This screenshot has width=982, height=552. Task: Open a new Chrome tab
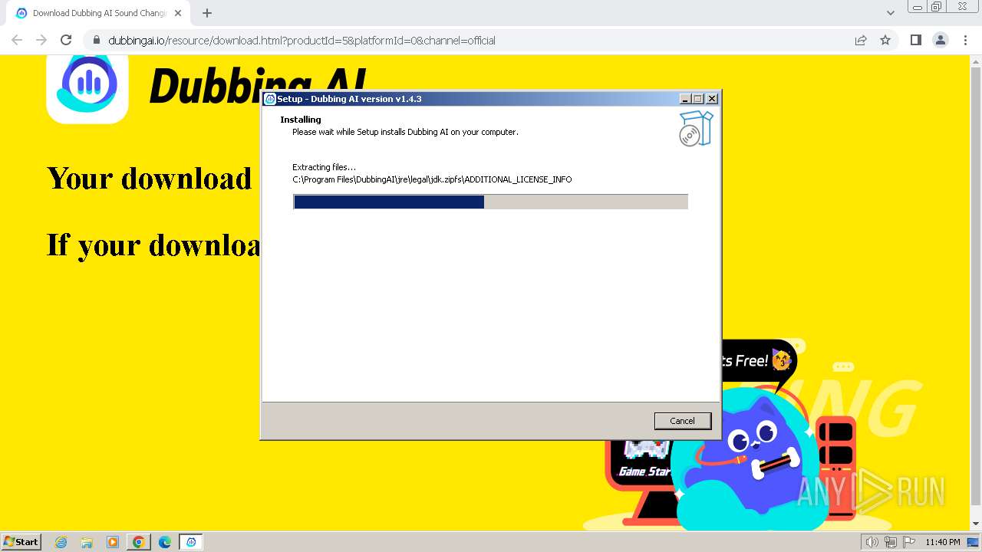point(207,13)
